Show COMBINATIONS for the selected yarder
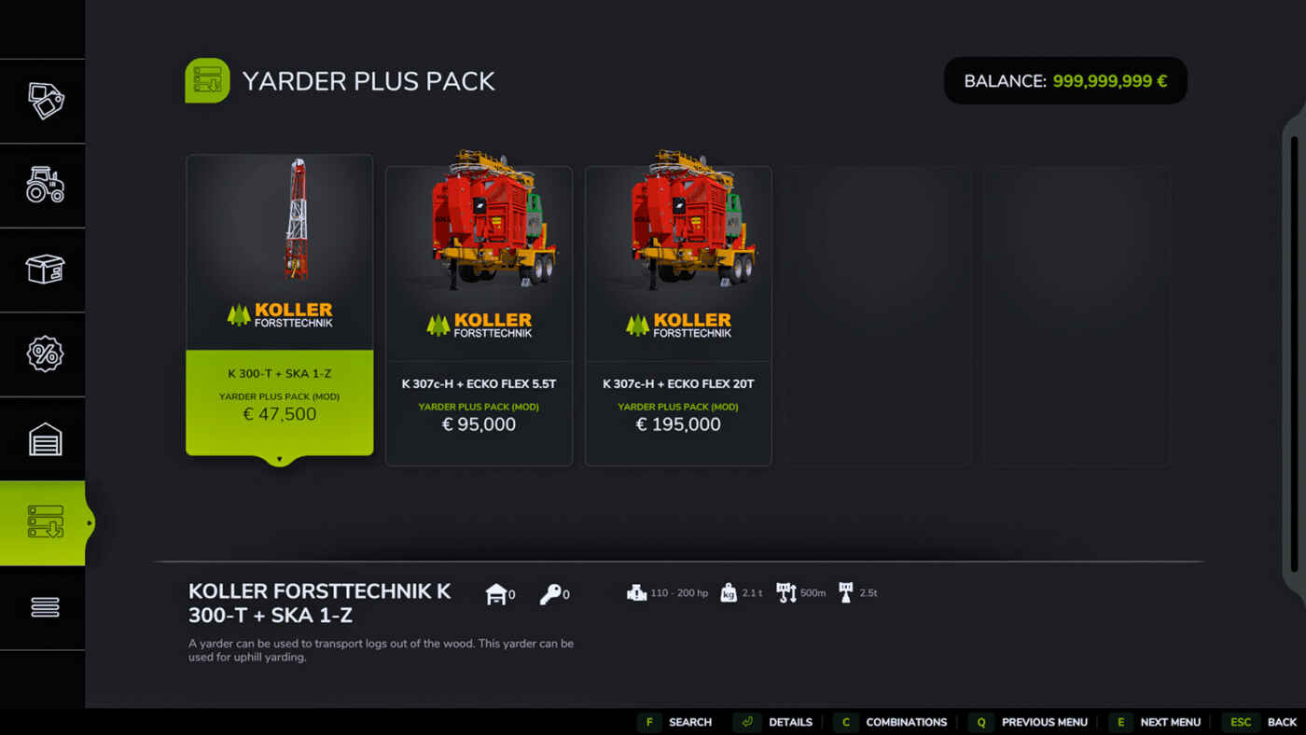Viewport: 1306px width, 735px height. click(891, 722)
